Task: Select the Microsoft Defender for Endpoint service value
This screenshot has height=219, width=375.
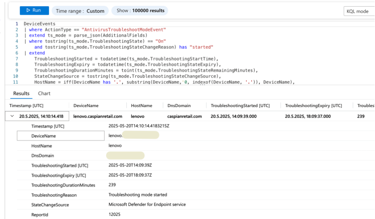Action: pos(147,205)
